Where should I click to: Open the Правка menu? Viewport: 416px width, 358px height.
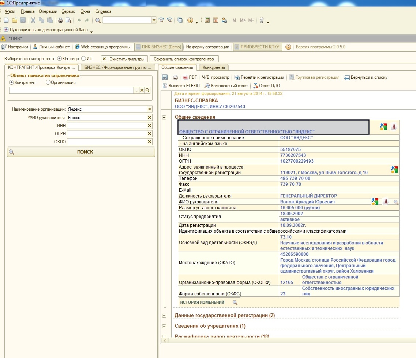point(27,11)
